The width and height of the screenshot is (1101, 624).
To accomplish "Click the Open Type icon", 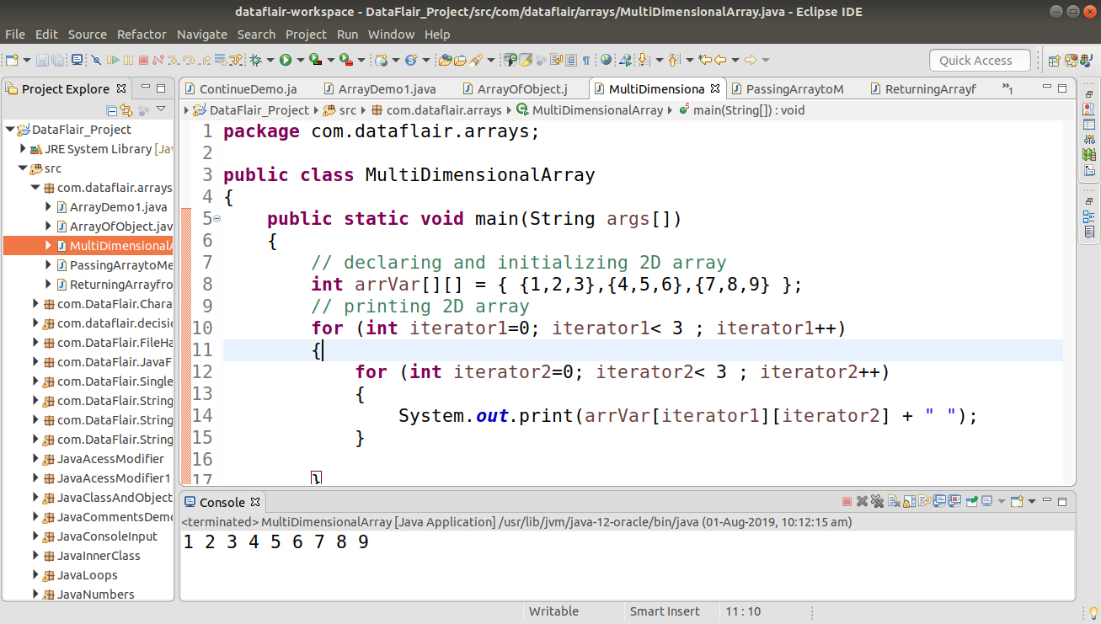I will tap(445, 60).
